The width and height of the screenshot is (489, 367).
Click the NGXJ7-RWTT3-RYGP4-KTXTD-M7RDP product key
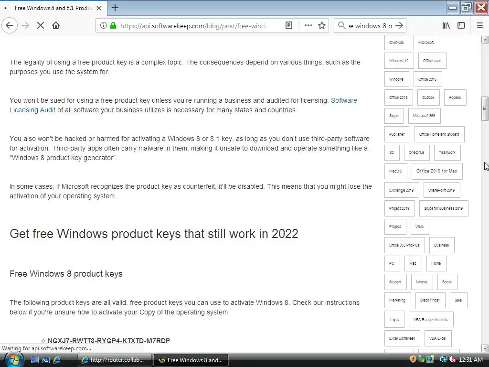[108, 341]
